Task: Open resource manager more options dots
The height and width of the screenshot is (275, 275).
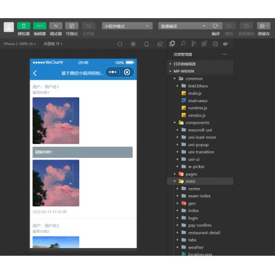Action: click(224, 54)
